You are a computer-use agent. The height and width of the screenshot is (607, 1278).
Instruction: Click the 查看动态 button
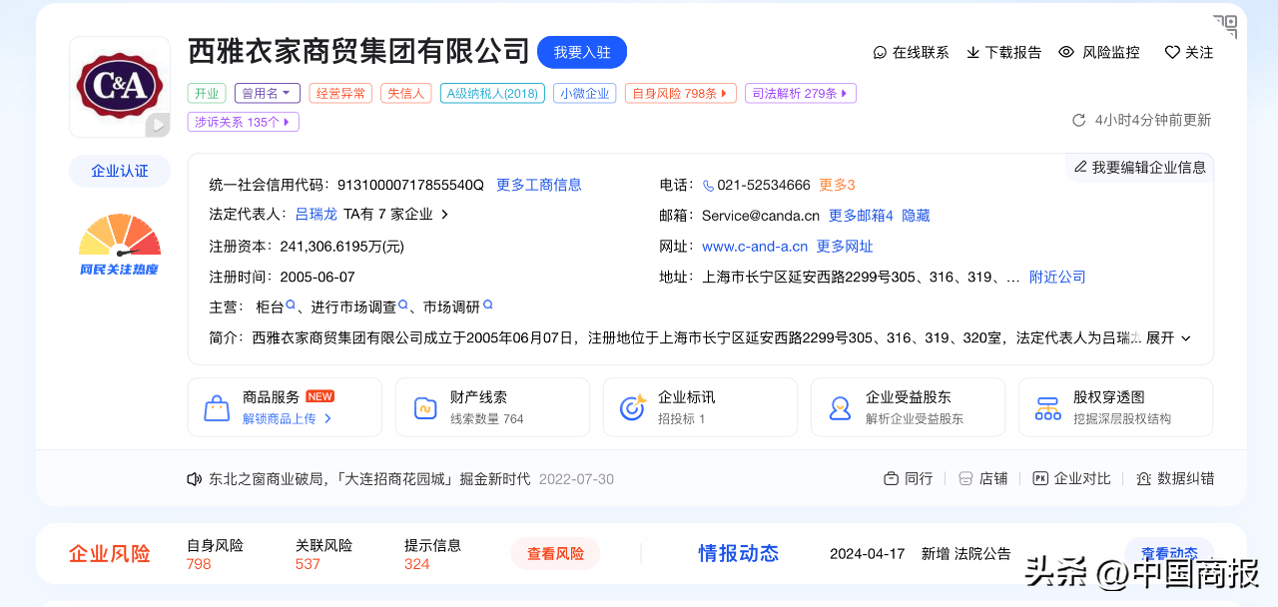pyautogui.click(x=1169, y=553)
